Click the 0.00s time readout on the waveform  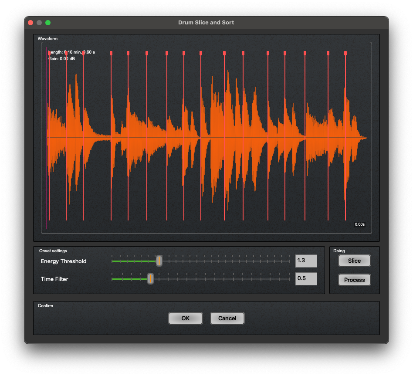click(x=359, y=224)
